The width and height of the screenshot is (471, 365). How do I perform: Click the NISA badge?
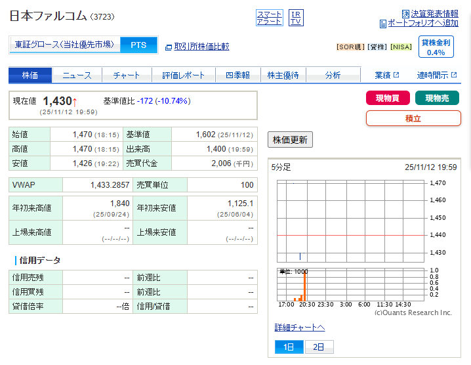click(x=401, y=47)
